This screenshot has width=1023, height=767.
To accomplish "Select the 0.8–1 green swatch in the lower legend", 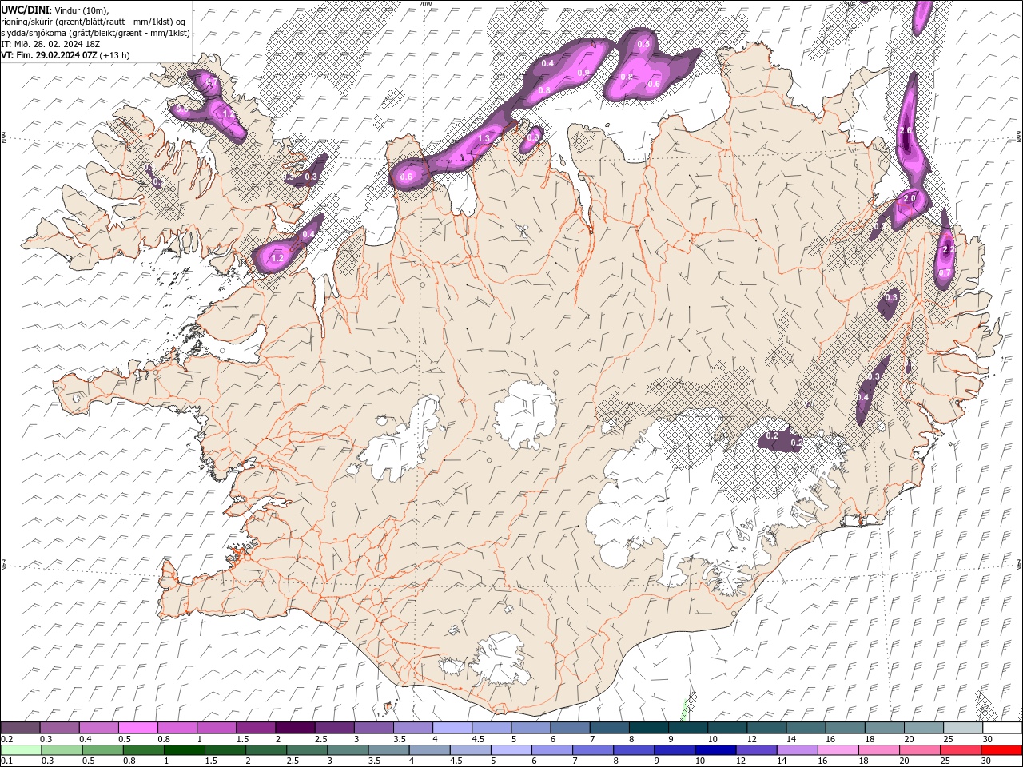I will pyautogui.click(x=143, y=750).
